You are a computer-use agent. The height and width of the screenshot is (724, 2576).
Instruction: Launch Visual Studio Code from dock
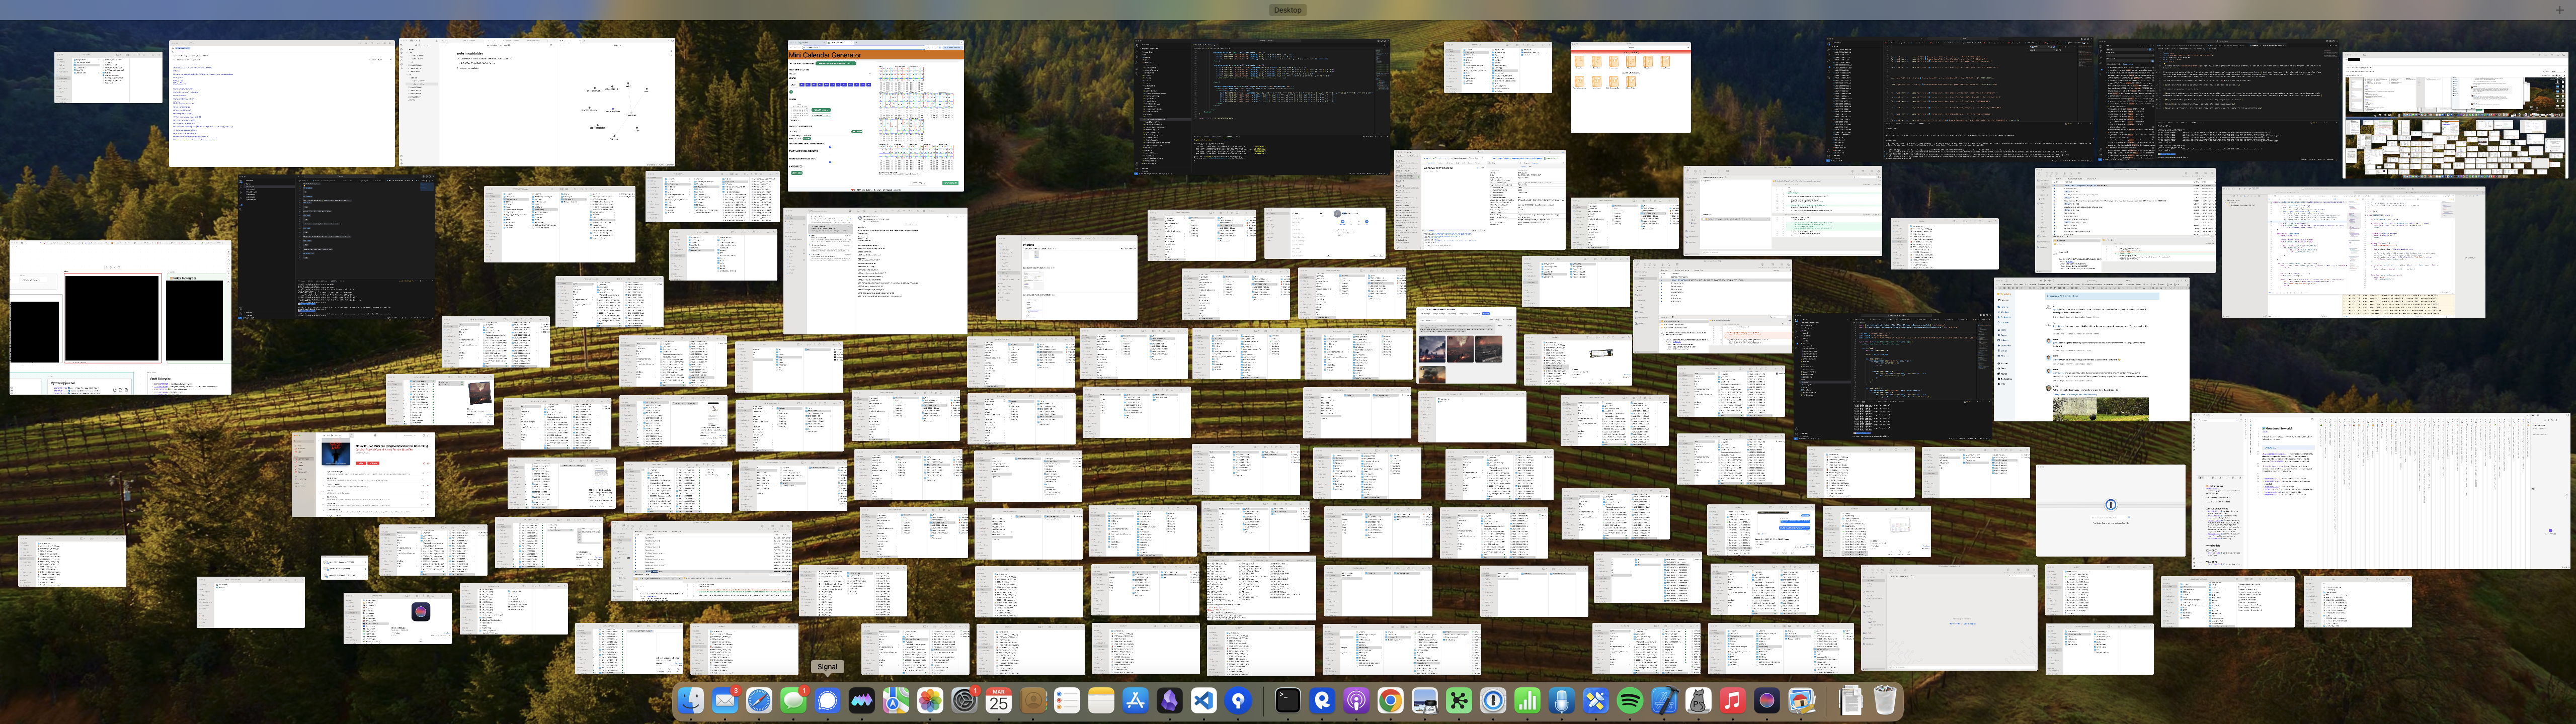[x=1204, y=701]
